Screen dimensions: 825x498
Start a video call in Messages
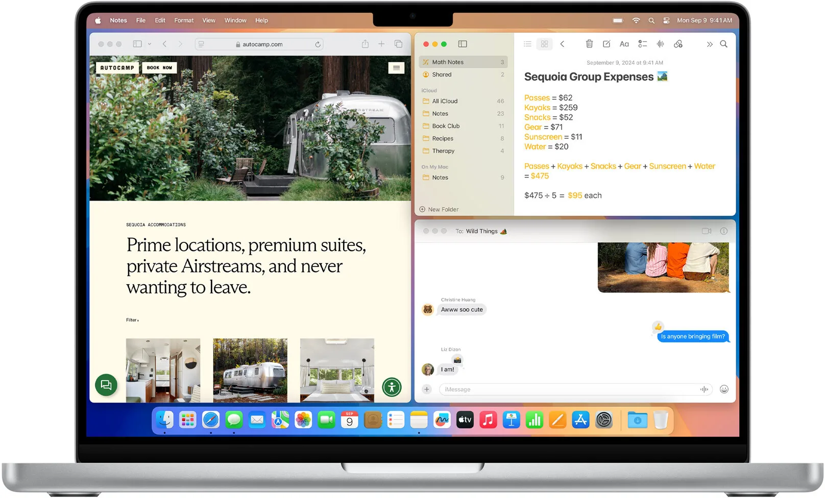point(707,231)
